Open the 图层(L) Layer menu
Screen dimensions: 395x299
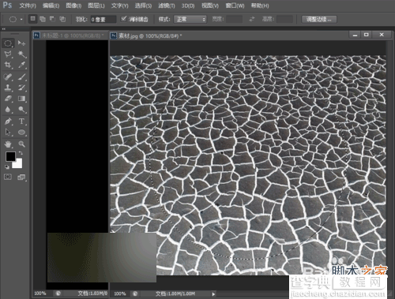coord(96,6)
